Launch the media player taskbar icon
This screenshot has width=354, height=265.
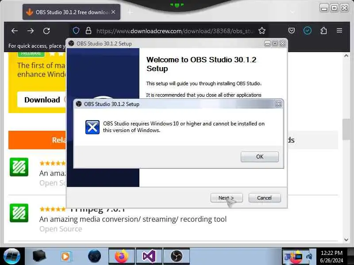point(66,257)
